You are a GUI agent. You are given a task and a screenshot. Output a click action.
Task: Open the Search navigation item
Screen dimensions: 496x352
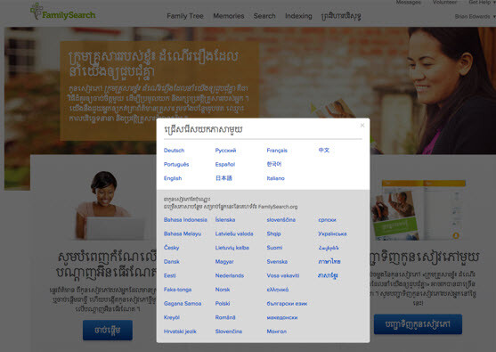pos(264,16)
